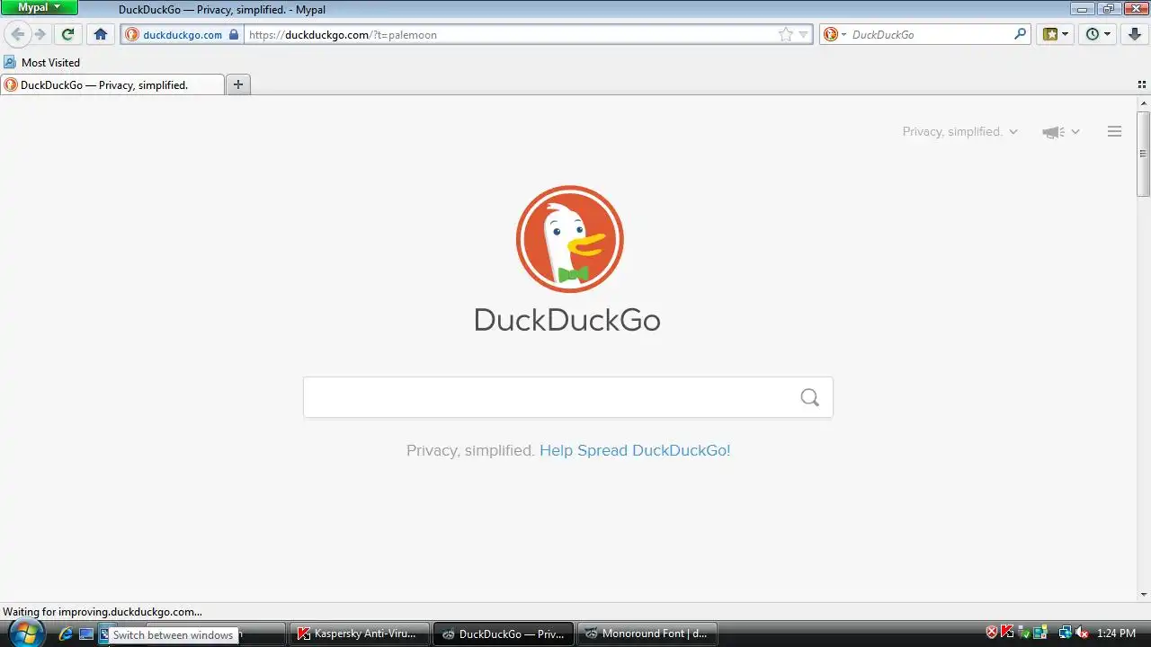The height and width of the screenshot is (647, 1151).
Task: Click the Show Desktop quick launch icon
Action: 86,634
